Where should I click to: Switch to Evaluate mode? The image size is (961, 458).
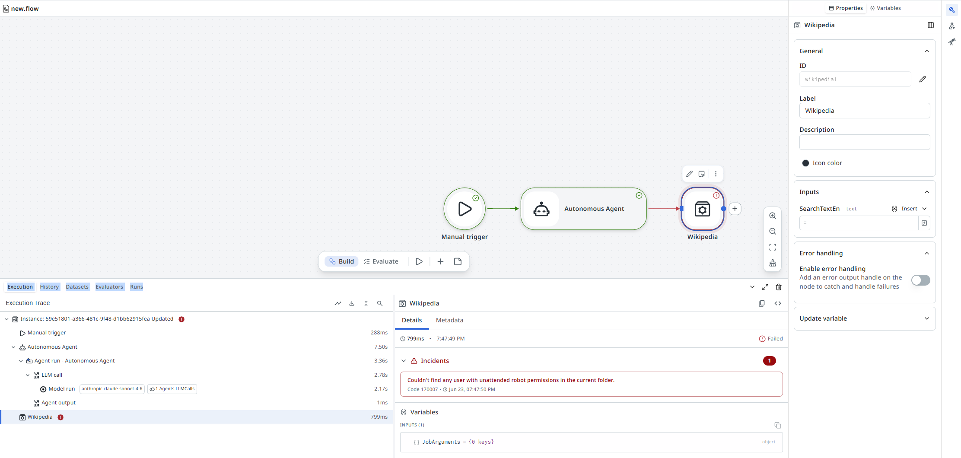(381, 261)
